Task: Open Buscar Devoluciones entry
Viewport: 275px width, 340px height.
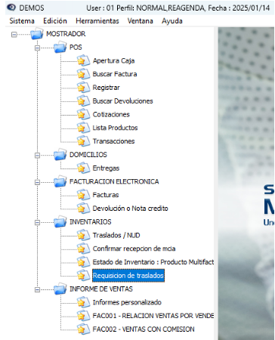Action: point(122,101)
